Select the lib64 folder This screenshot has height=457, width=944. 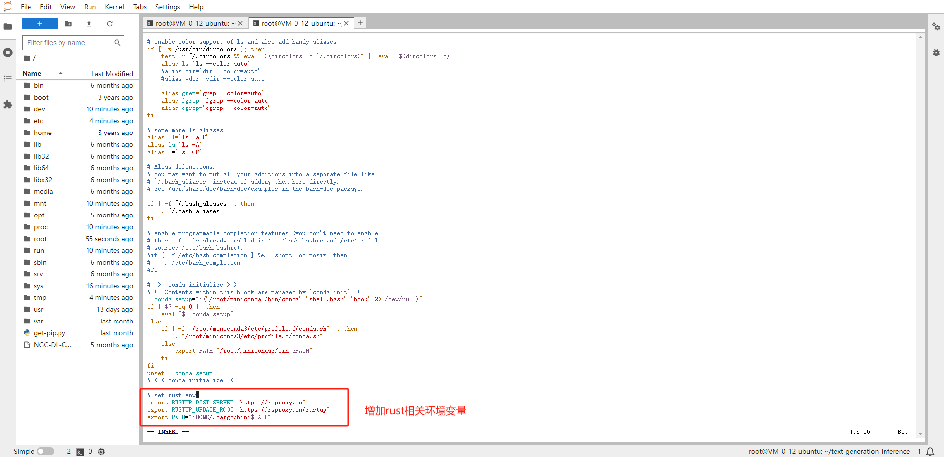pos(78,168)
